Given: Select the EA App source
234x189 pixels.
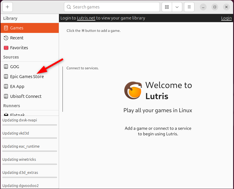Looking at the screenshot, I should 30,86.
